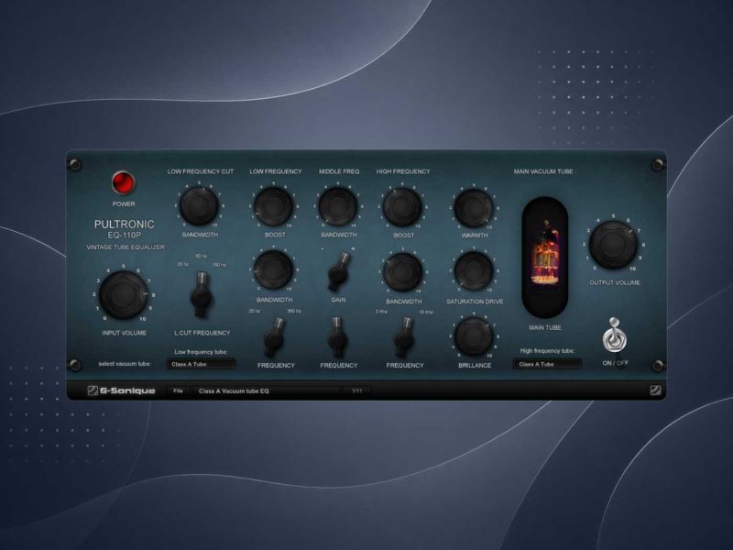Click the VINTAGE TUBE EQUALIZER subtitle

point(126,247)
